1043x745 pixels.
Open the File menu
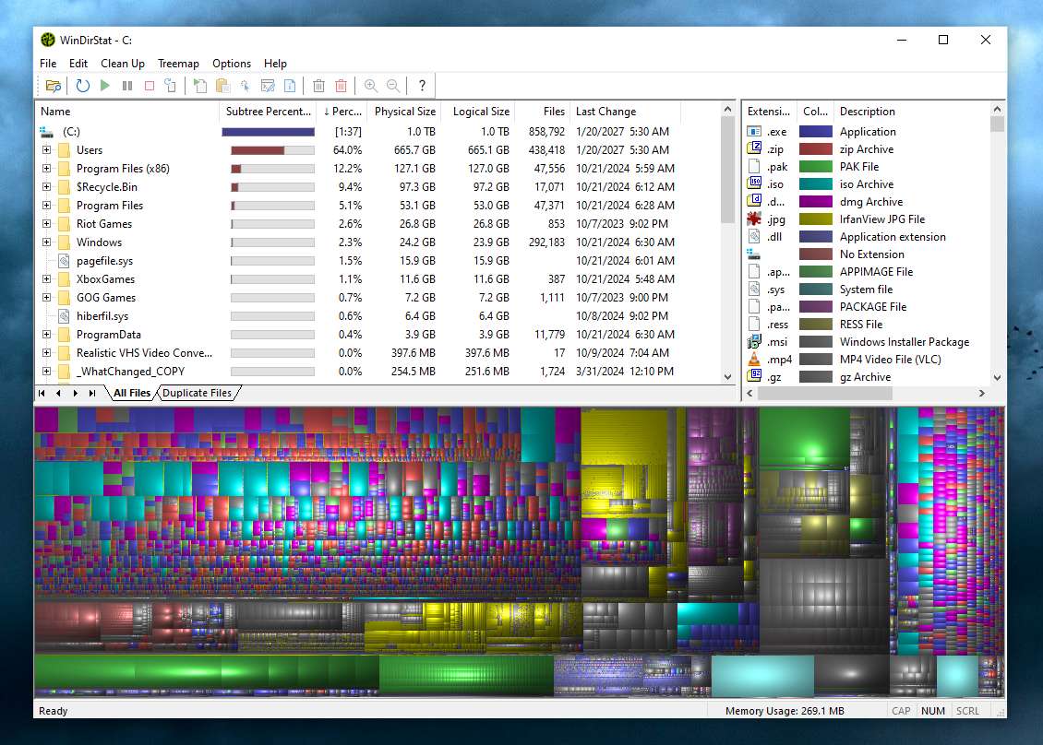48,63
